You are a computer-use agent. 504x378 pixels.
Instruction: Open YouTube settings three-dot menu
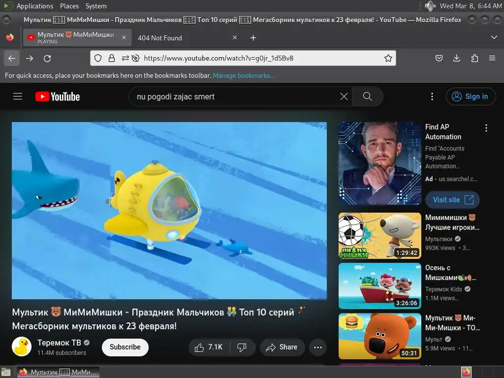click(432, 96)
